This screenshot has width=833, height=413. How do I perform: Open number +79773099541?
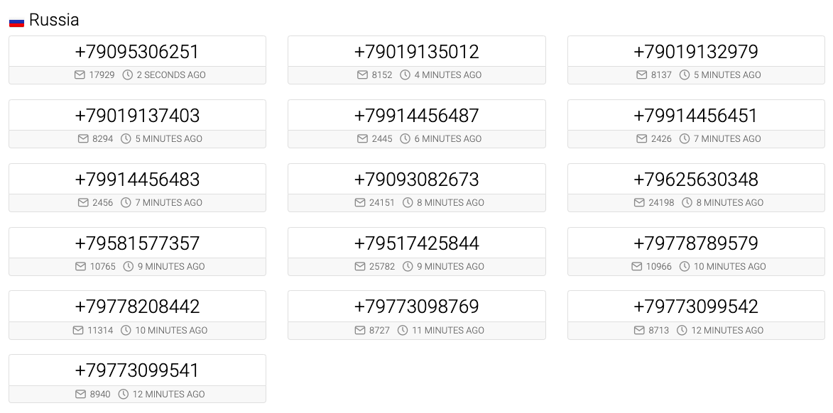pyautogui.click(x=137, y=370)
